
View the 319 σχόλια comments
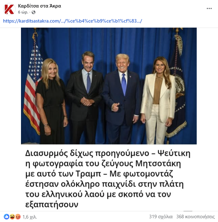(x=161, y=217)
